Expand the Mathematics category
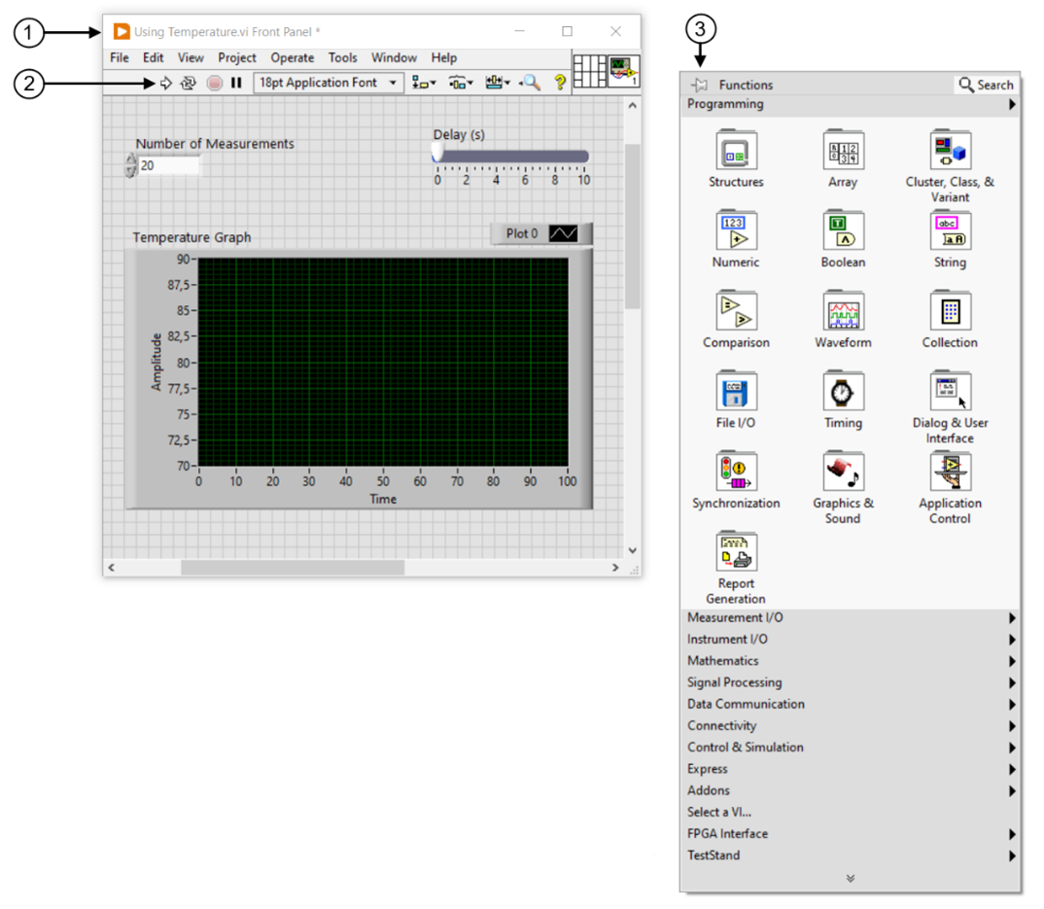The image size is (1044, 909). (723, 661)
